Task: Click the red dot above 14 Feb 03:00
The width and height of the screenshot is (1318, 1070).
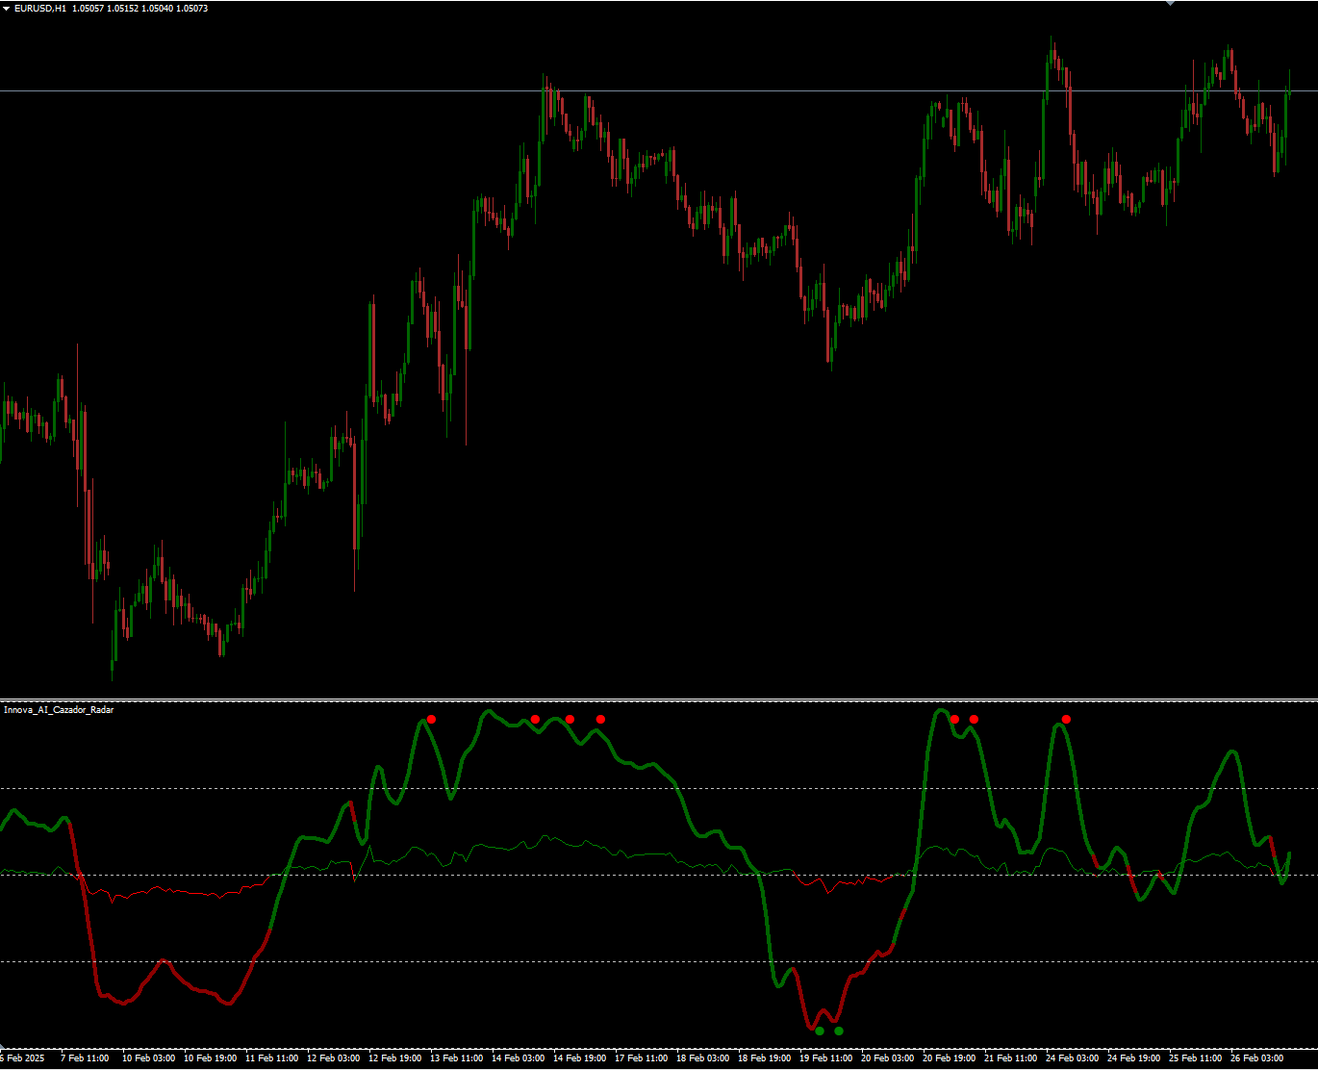Action: (x=535, y=719)
